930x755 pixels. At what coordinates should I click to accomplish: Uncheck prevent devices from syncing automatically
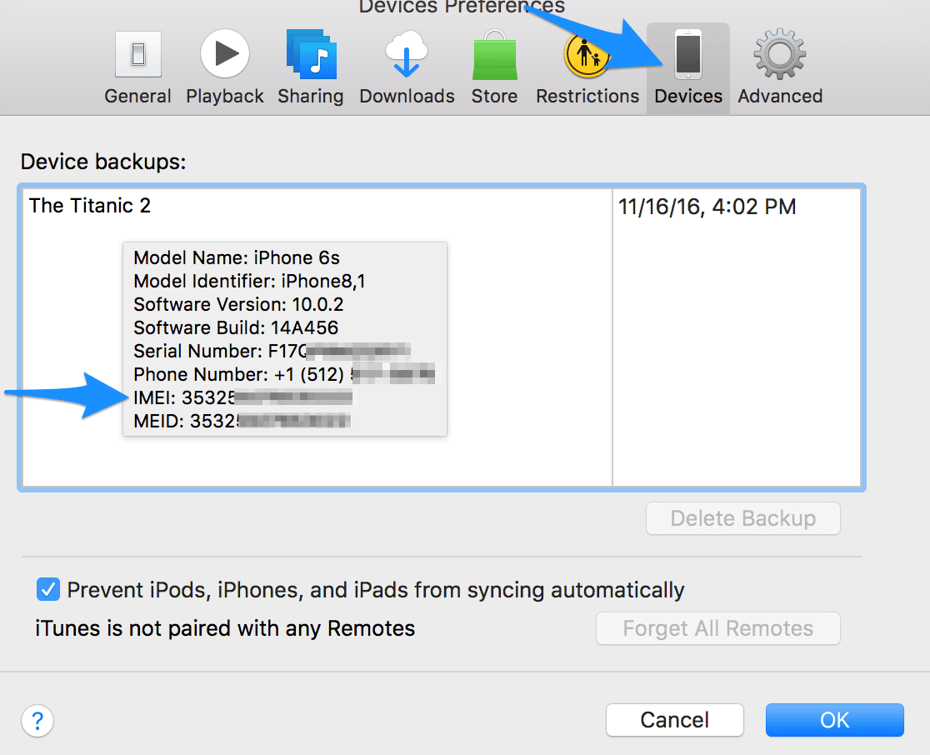pos(47,589)
